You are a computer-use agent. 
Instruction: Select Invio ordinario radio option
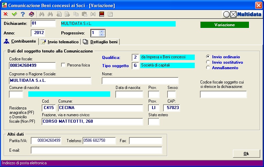(208, 57)
